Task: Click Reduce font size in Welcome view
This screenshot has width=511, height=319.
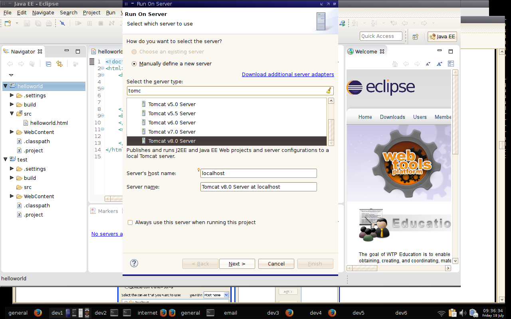Action: pos(428,64)
